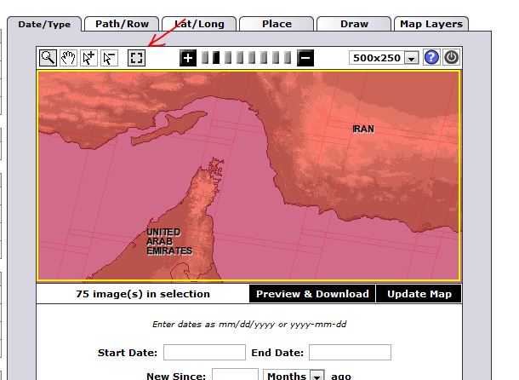Switch to the Path/Row tab
Screen dimensions: 519x380
pos(122,24)
